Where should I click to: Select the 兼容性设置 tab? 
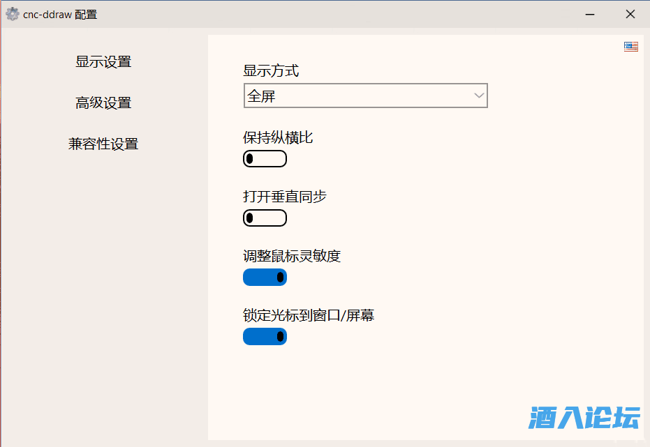(103, 144)
